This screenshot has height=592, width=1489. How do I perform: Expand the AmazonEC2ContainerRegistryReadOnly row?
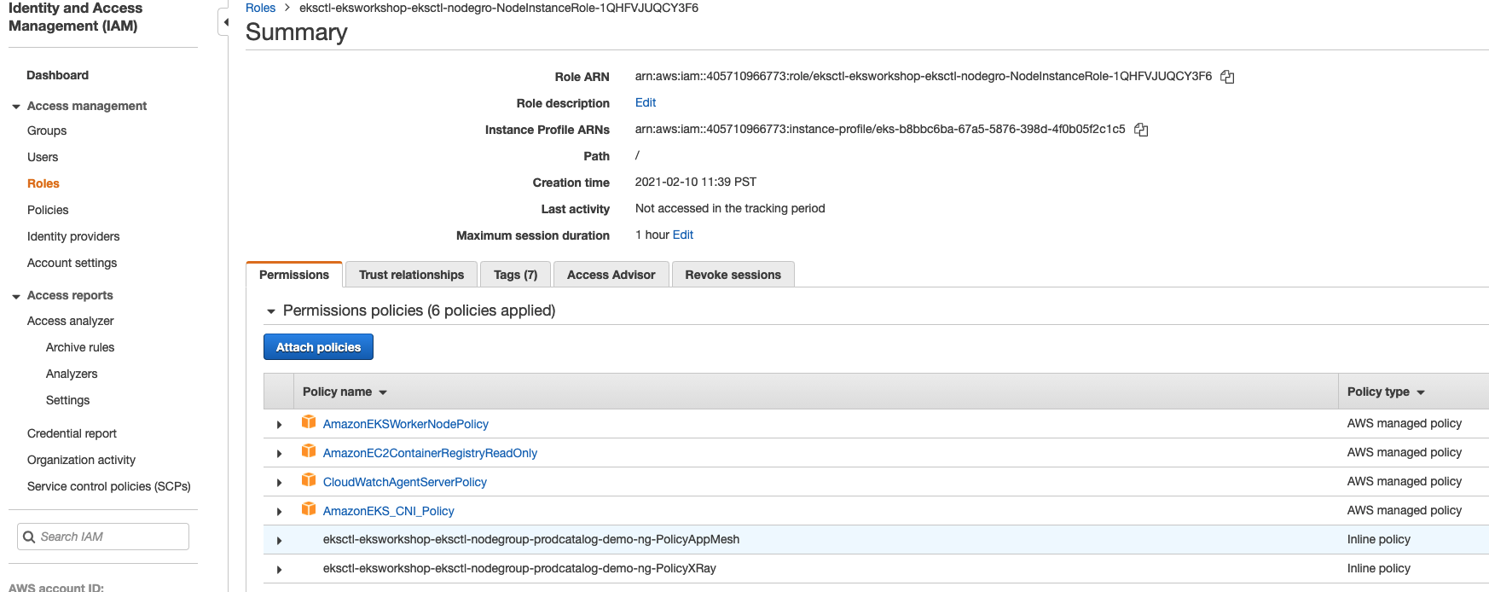(279, 453)
